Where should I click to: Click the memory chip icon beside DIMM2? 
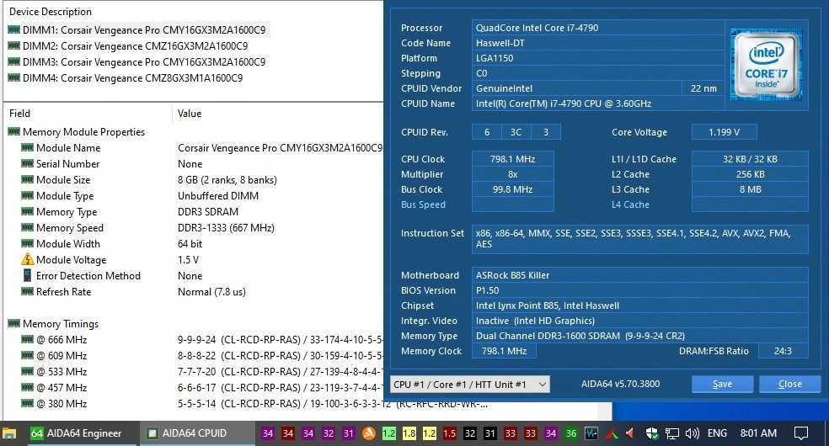pyautogui.click(x=13, y=46)
